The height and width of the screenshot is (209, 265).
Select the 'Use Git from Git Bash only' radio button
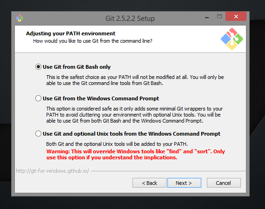pos(39,67)
